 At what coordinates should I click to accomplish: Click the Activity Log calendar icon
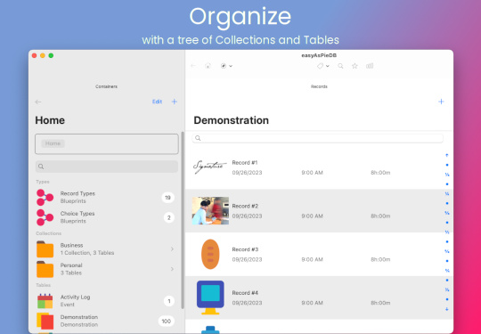[x=45, y=301]
